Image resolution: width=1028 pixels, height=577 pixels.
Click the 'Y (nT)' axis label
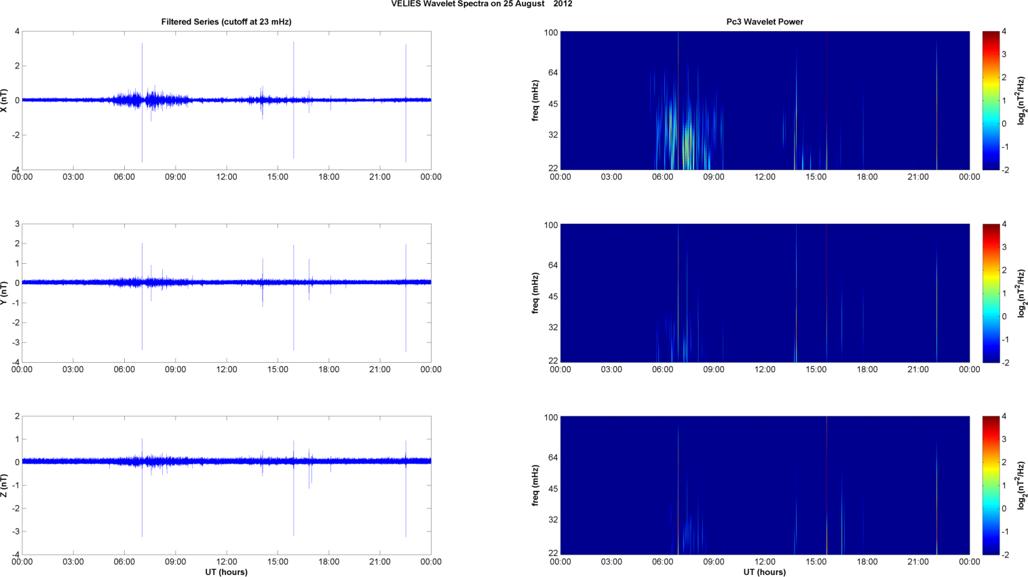[5, 293]
